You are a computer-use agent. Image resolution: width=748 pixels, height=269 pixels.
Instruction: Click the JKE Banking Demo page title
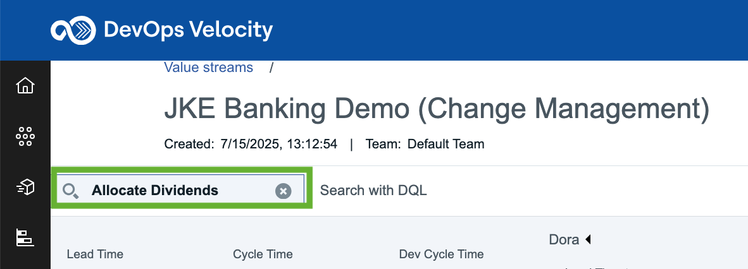(437, 109)
